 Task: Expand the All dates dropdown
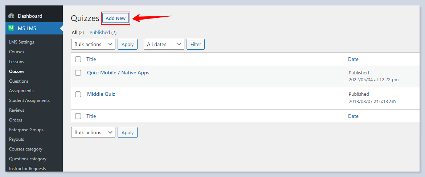click(x=164, y=44)
